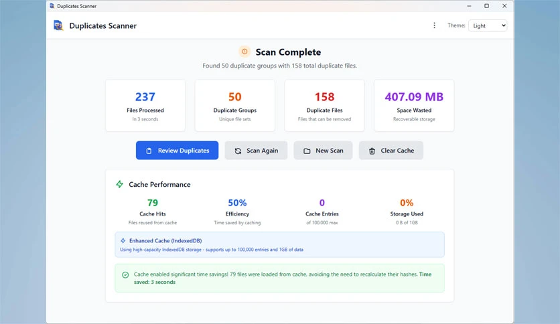
Task: Click the Enhanced Cache (IndexedDB) title
Action: pyautogui.click(x=165, y=240)
